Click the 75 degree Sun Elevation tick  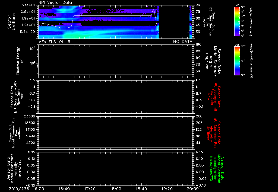(198, 12)
